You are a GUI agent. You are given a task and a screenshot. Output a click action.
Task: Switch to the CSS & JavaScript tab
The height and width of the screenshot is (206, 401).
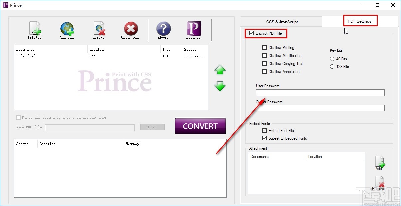pos(282,22)
